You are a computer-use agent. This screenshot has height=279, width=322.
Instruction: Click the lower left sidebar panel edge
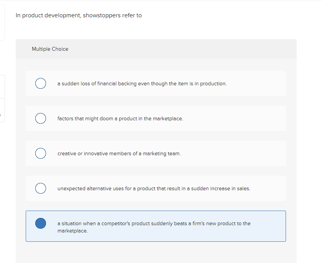coord(2,98)
